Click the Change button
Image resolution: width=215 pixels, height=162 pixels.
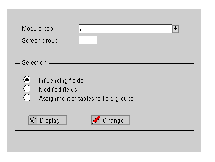(110, 120)
